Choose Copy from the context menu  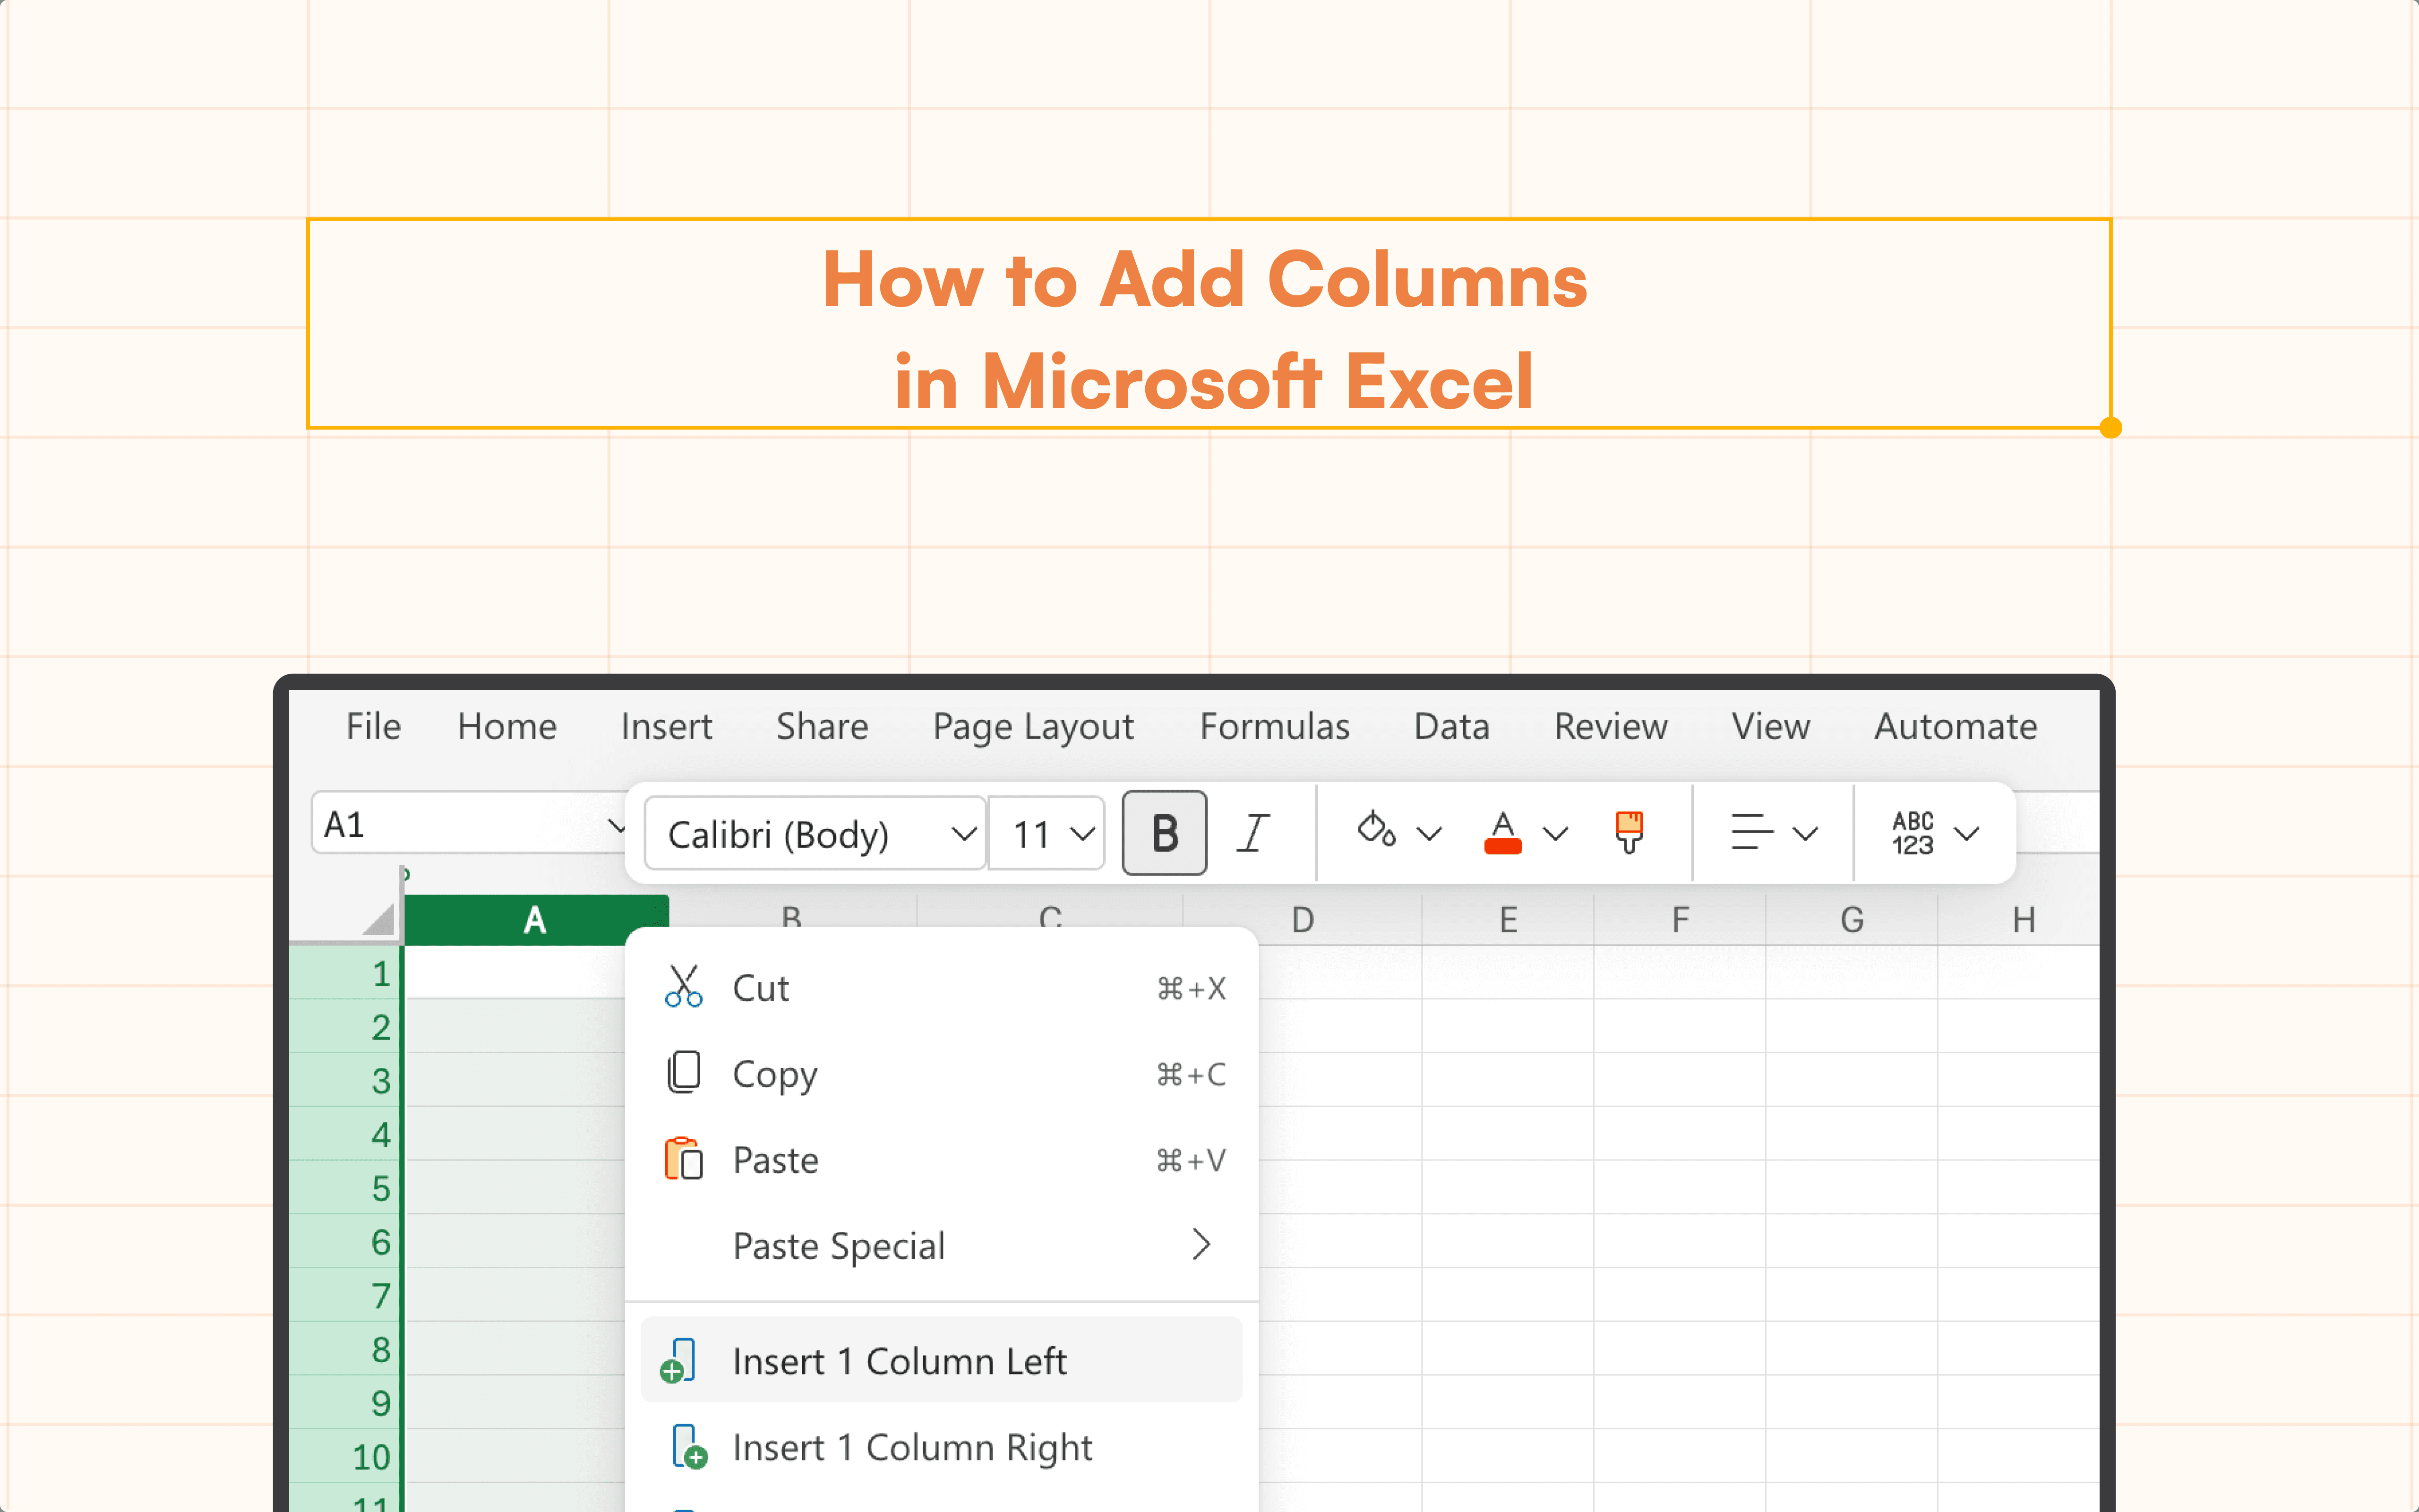942,1073
